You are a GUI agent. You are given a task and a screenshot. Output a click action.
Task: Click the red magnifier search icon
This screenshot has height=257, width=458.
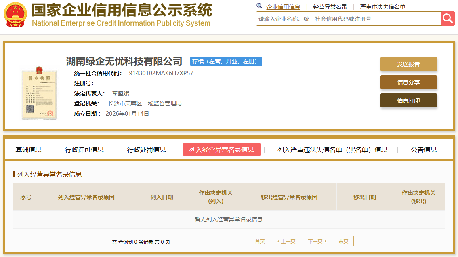click(x=448, y=19)
